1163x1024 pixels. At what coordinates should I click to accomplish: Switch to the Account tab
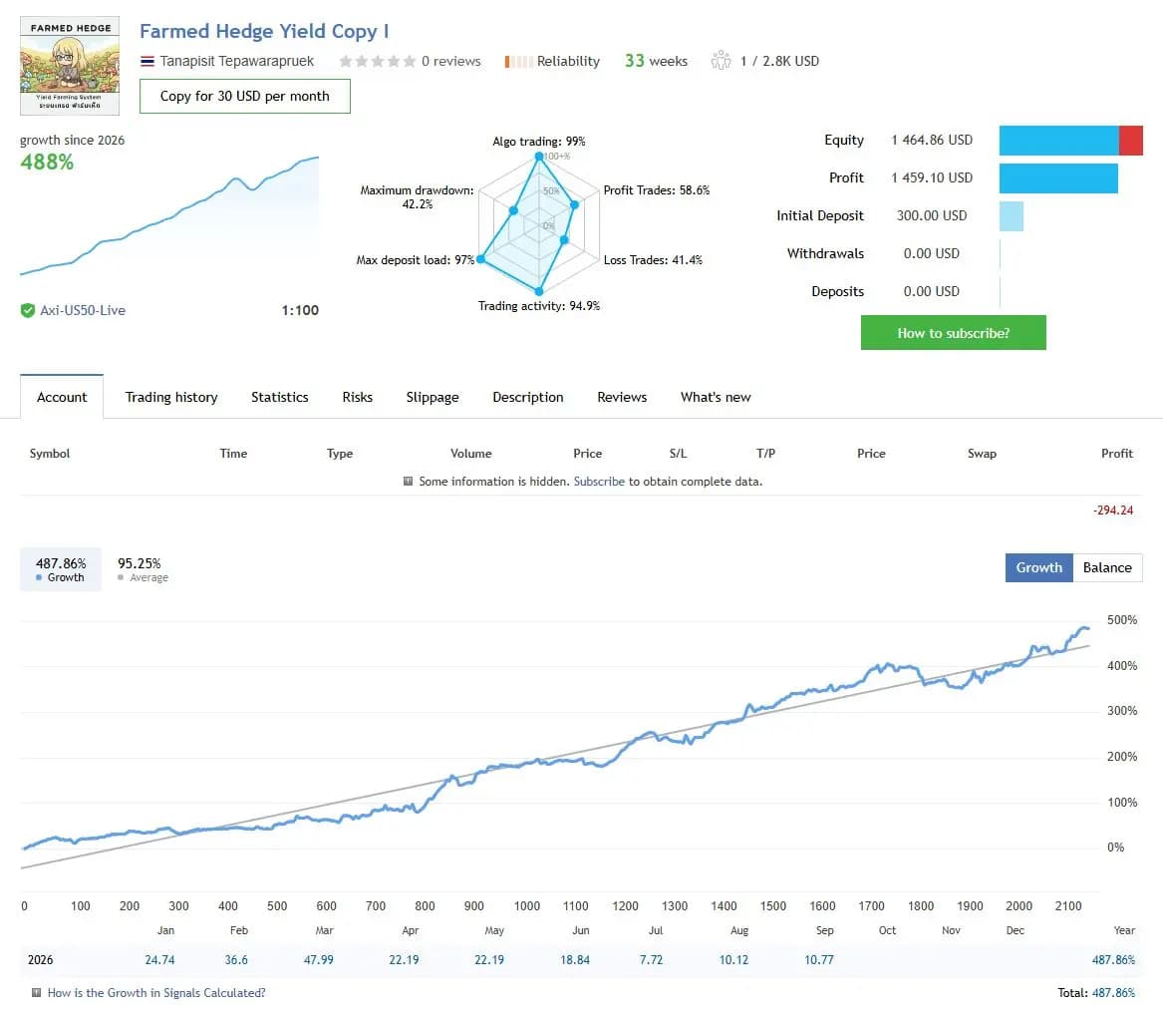pyautogui.click(x=62, y=397)
